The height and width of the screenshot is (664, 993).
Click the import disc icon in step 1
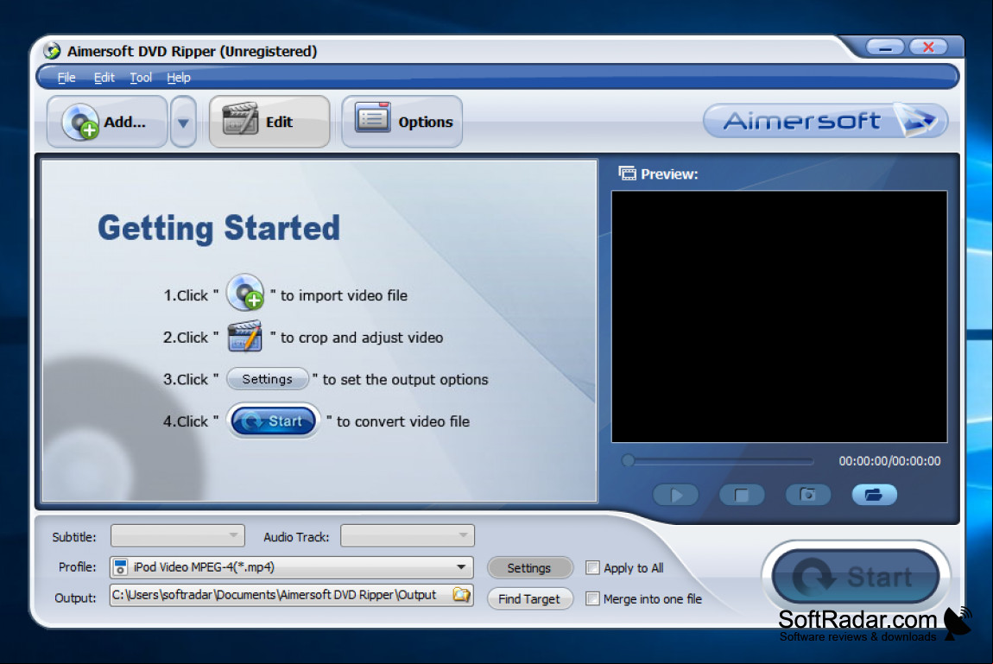245,293
